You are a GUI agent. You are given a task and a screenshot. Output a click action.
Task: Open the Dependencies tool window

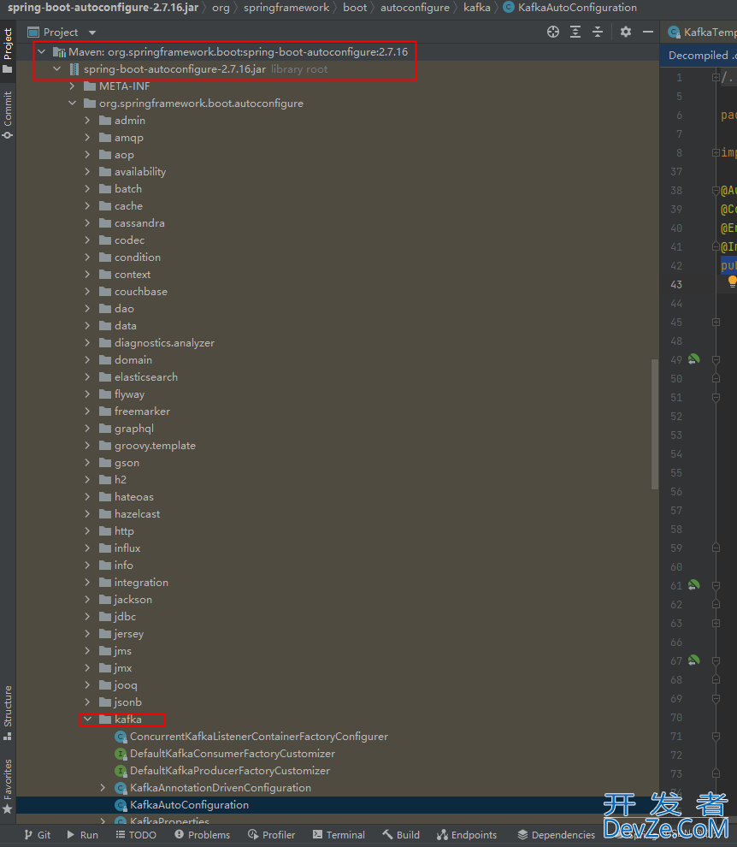coord(557,834)
